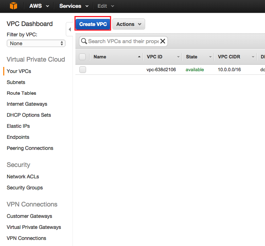Go to Your VPCs in sidebar
Image resolution: width=265 pixels, height=246 pixels.
tap(19, 71)
